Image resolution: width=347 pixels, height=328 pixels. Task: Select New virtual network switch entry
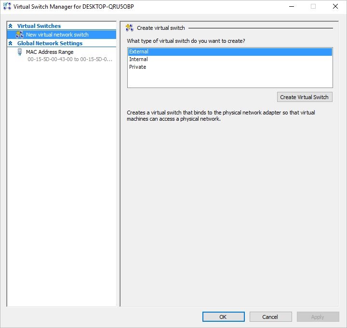[x=57, y=35]
